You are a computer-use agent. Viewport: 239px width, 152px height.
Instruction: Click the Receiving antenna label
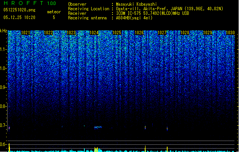click(87, 18)
